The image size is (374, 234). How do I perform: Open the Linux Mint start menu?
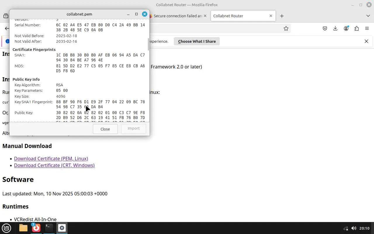pyautogui.click(x=6, y=228)
